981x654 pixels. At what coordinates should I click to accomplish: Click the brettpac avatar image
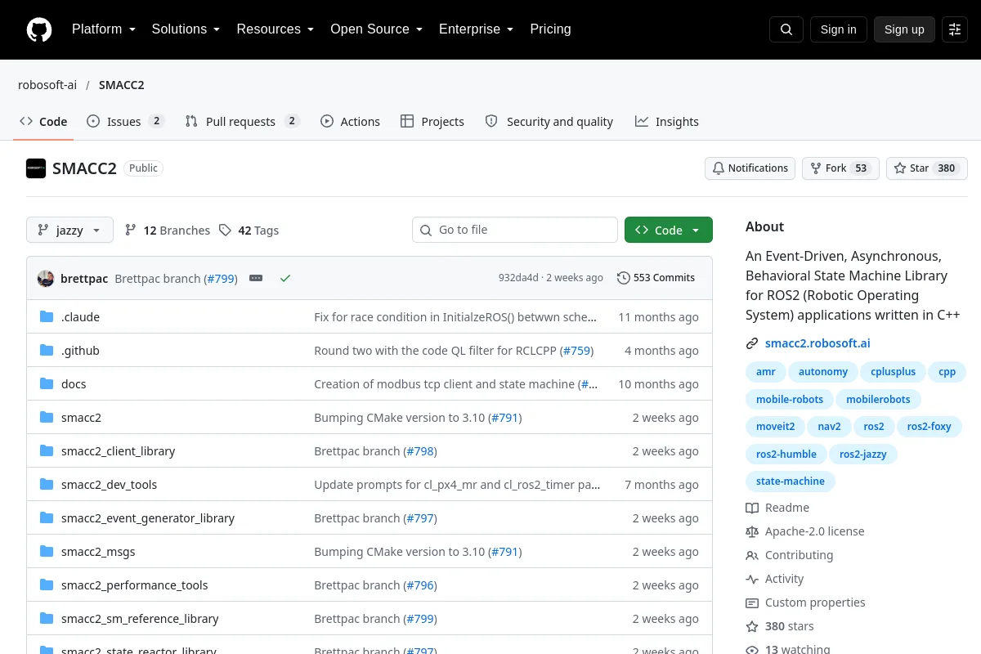pos(46,278)
